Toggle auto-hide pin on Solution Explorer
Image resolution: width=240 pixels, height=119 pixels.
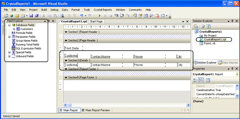232,21
